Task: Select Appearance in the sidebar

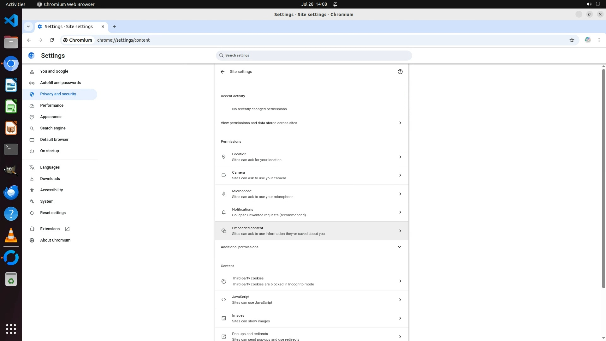Action: pos(51,117)
